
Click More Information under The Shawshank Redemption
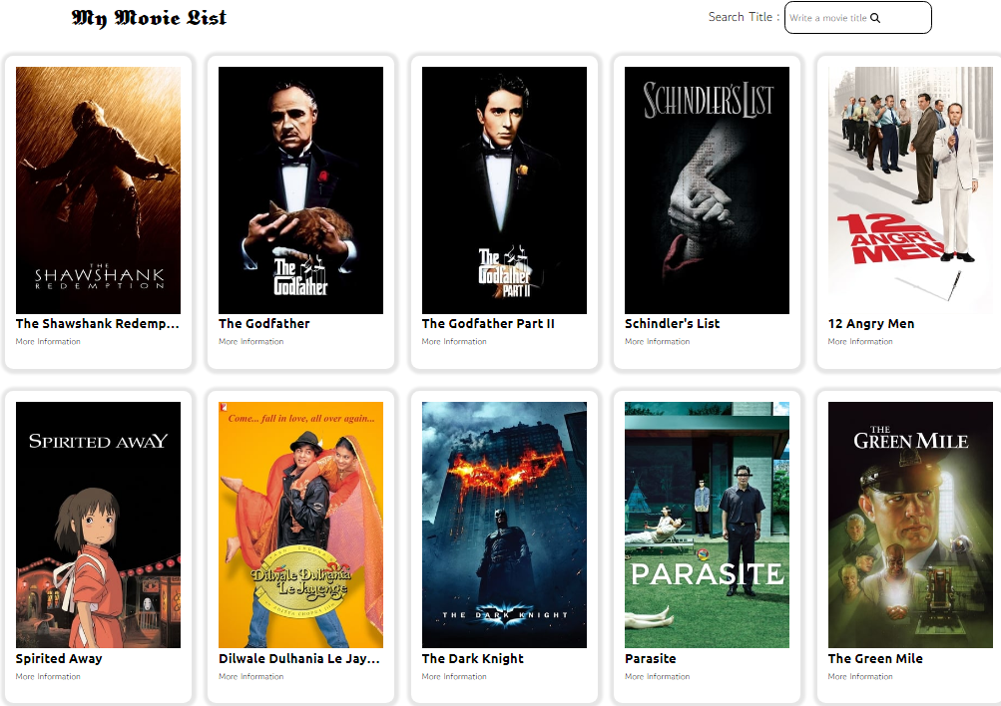click(48, 342)
